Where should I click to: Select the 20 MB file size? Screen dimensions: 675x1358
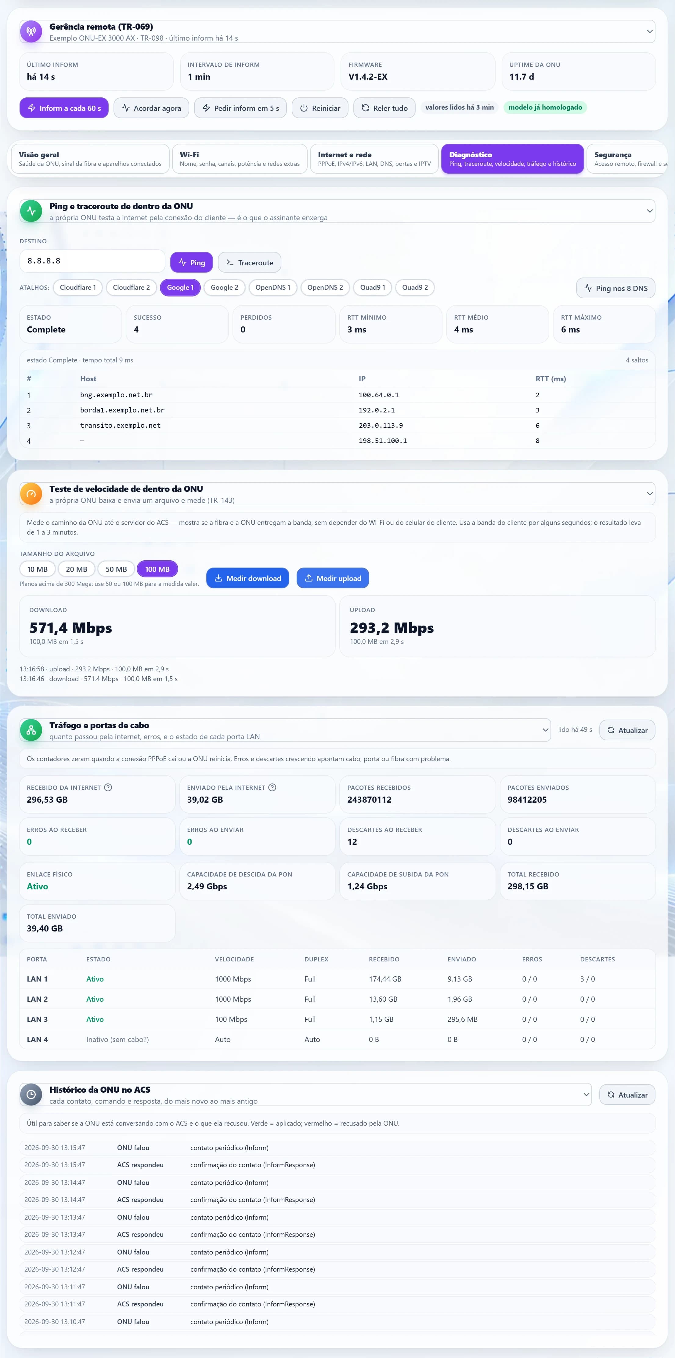[x=76, y=569]
